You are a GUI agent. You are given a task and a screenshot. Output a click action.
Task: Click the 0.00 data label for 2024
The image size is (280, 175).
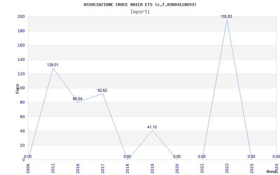(x=276, y=156)
